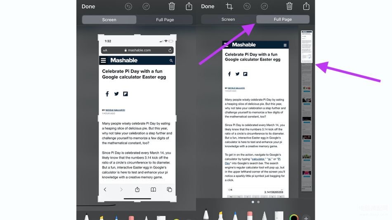Tap the AA reader button in Safari address bar
392x220 pixels.
105,50
